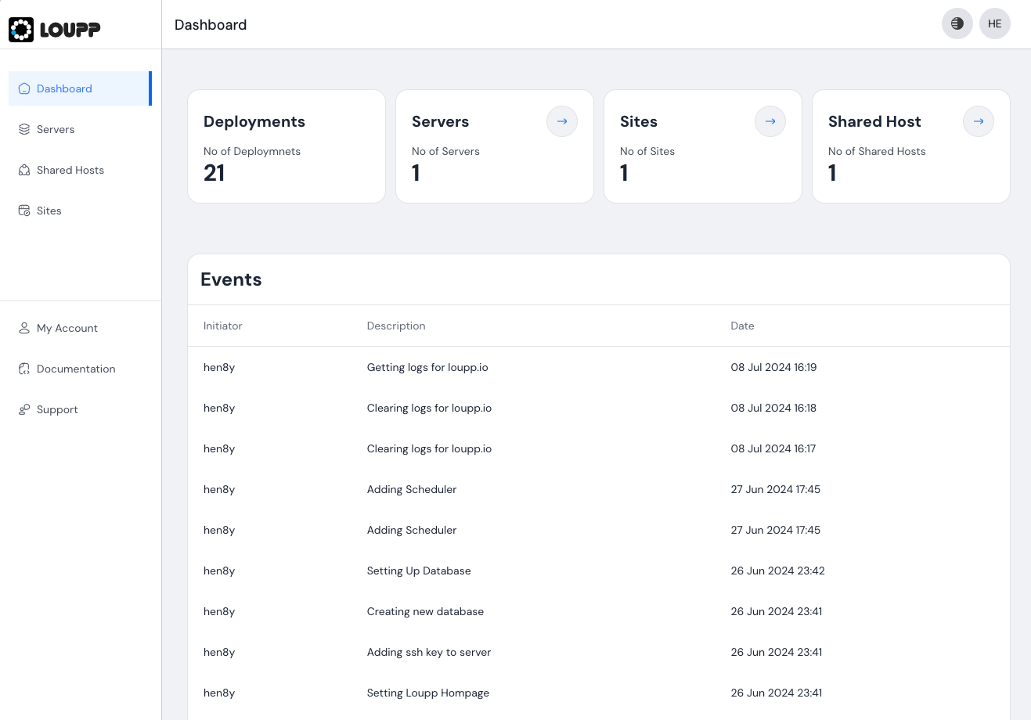Screen dimensions: 1031x720
Task: Open the Documentation link label
Action: click(x=76, y=369)
